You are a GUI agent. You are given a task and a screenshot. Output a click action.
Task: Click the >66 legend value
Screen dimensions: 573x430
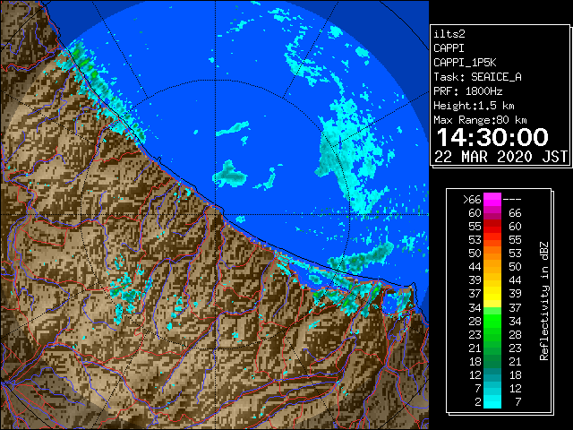472,200
